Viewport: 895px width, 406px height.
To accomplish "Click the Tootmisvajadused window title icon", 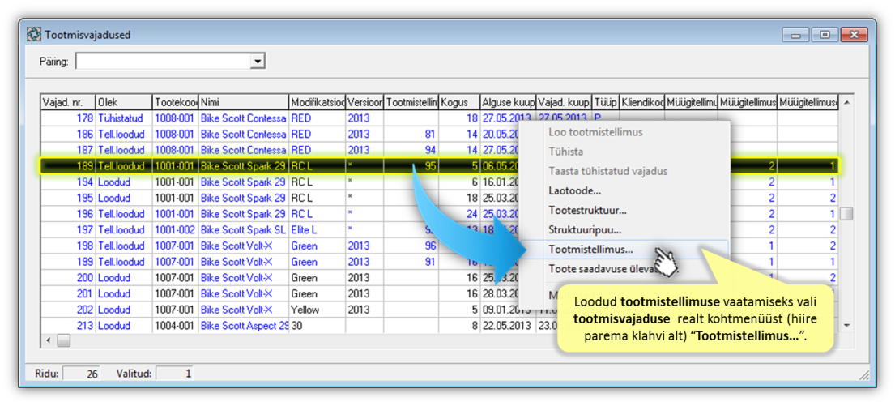I will click(35, 35).
